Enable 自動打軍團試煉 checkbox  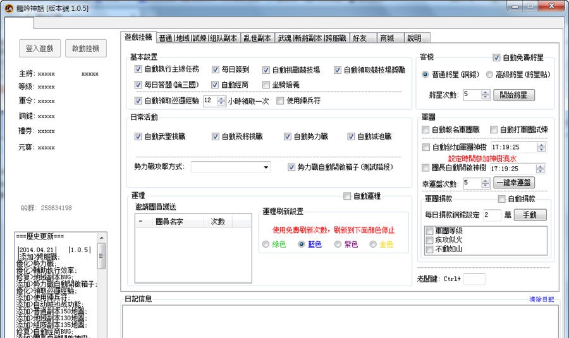click(x=494, y=130)
